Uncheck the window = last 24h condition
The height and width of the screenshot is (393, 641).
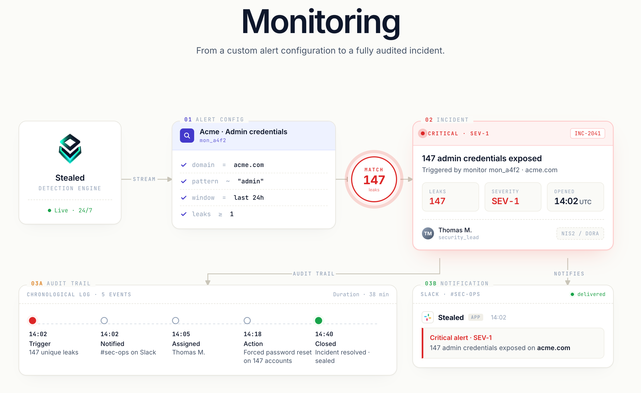(183, 198)
